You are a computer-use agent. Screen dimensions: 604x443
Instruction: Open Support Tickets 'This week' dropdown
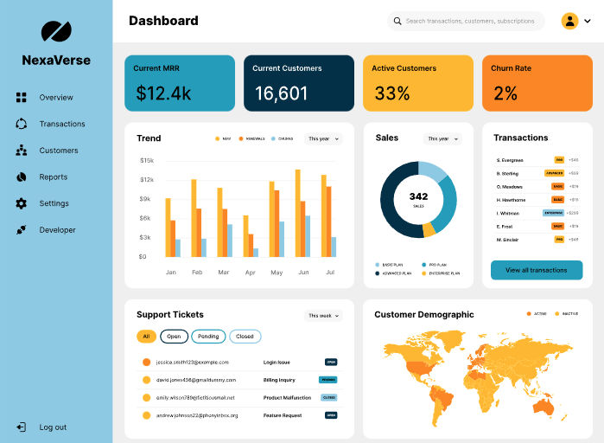click(x=323, y=316)
